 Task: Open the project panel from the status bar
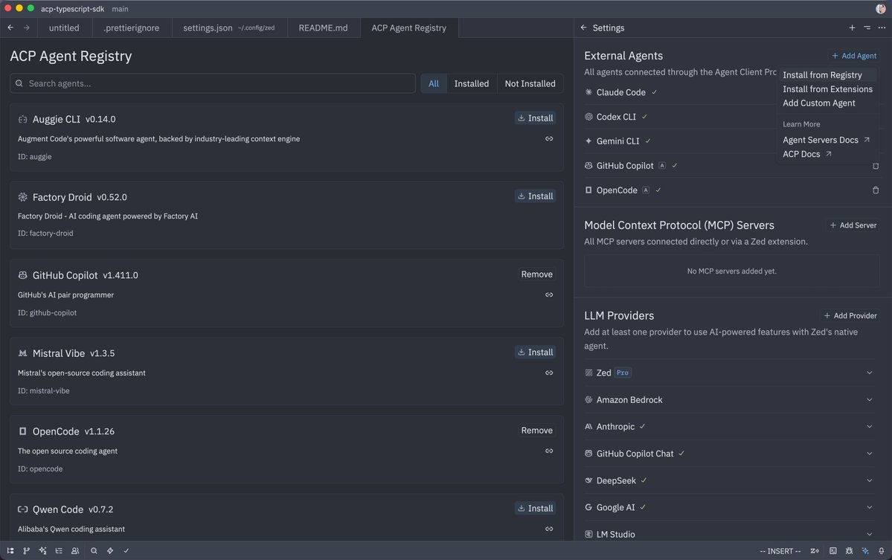pyautogui.click(x=9, y=551)
